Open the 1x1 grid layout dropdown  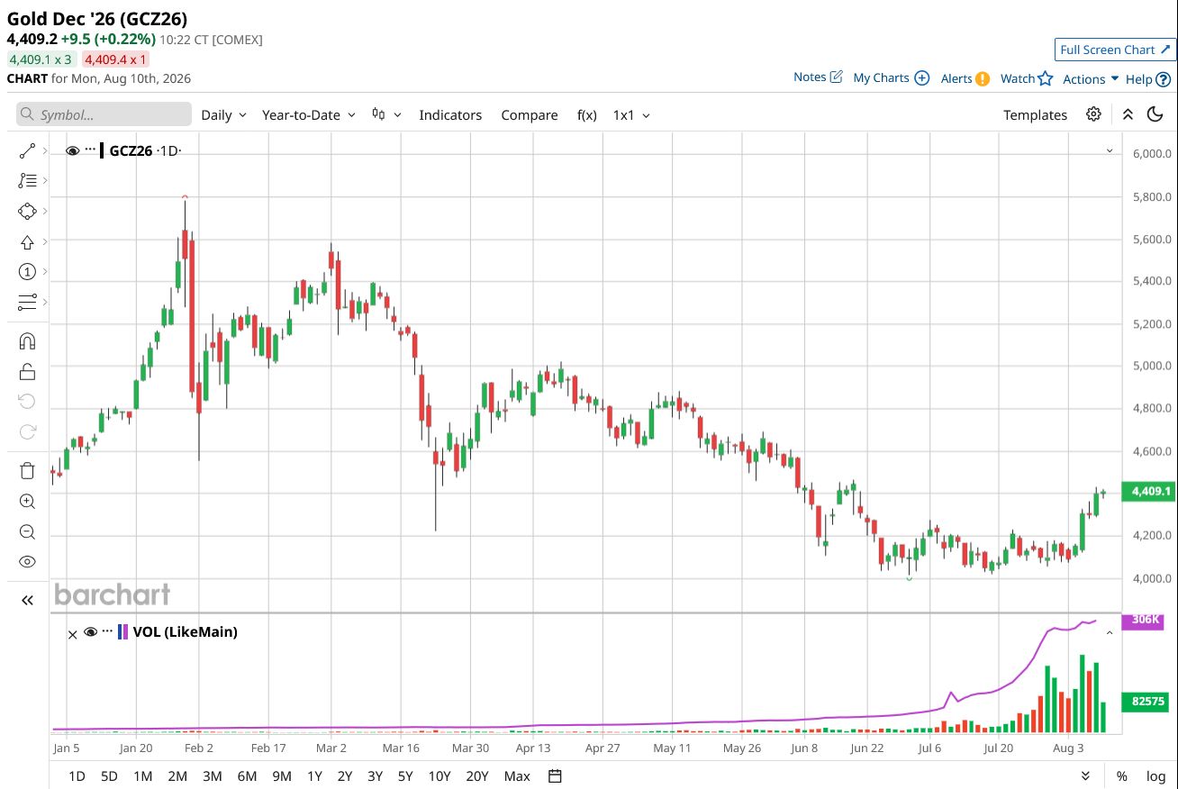631,115
